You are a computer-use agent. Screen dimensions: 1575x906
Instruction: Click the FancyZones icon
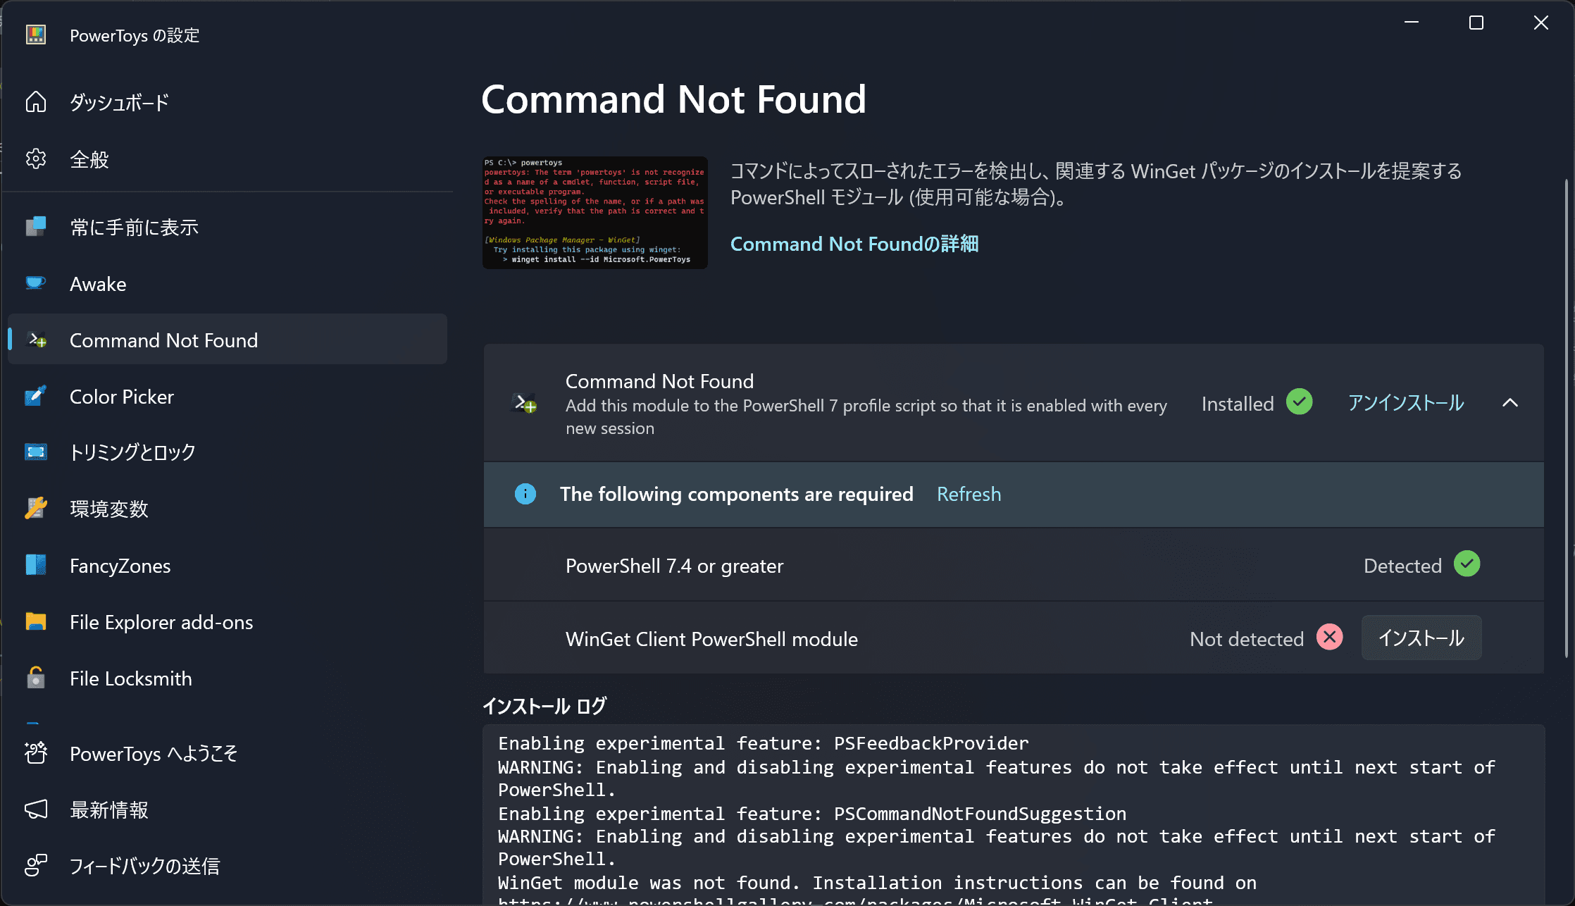click(x=36, y=565)
